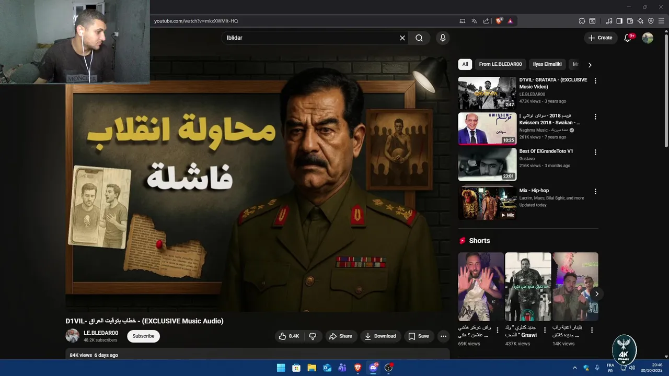Open options menu for D1VIL GRATATA

click(x=595, y=81)
